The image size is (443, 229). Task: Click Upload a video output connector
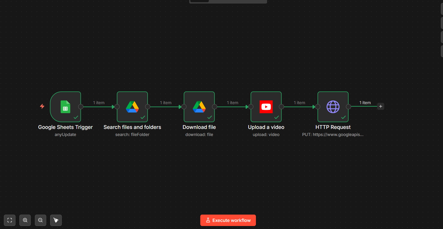282,107
